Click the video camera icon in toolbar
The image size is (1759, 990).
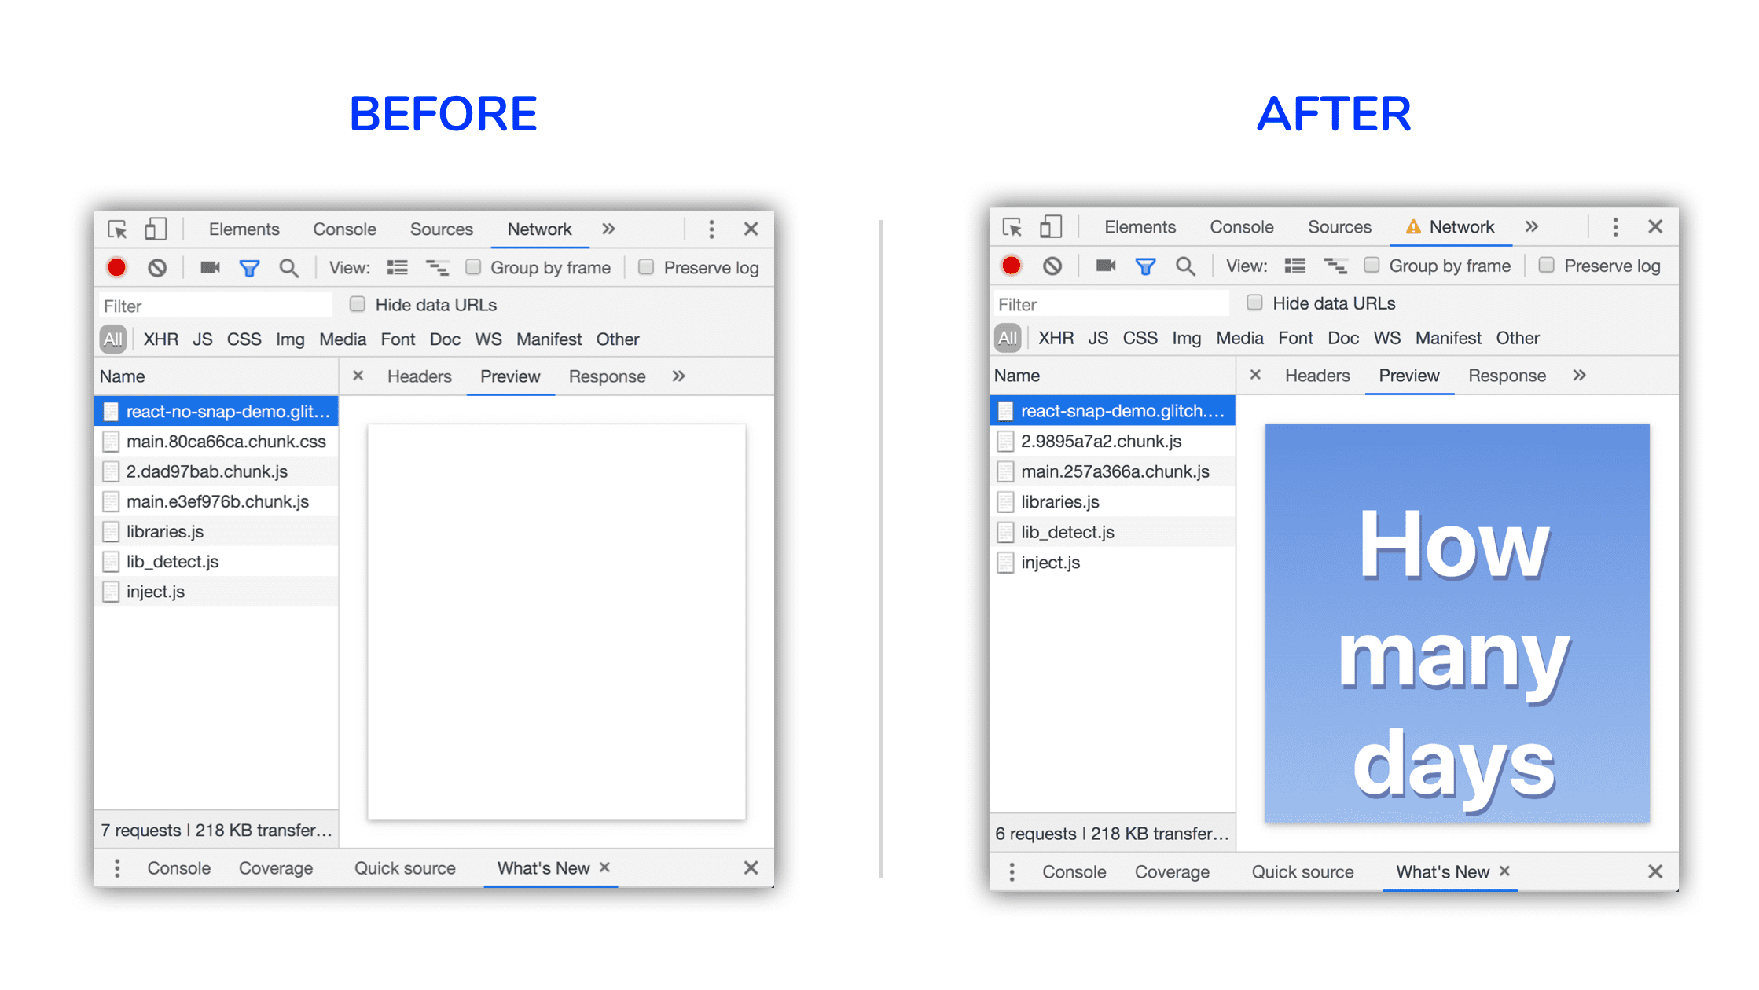(204, 267)
